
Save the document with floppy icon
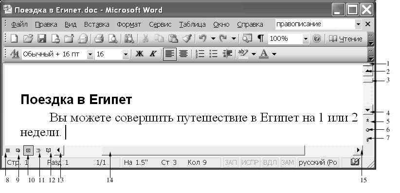(x=41, y=39)
